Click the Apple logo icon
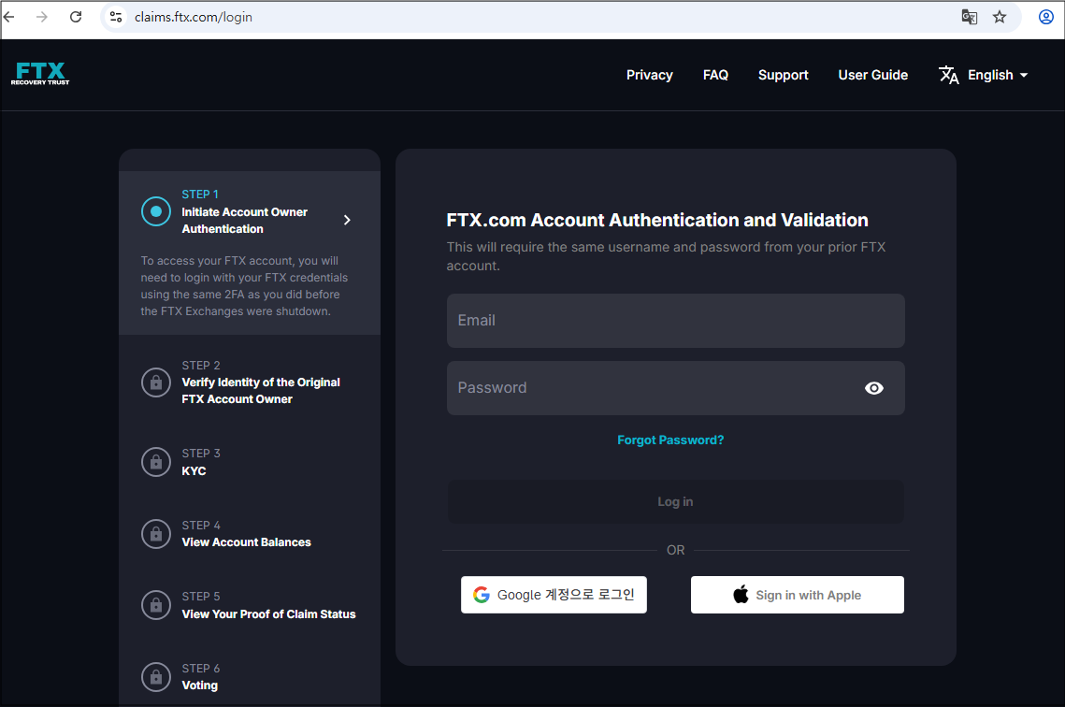 click(x=741, y=594)
